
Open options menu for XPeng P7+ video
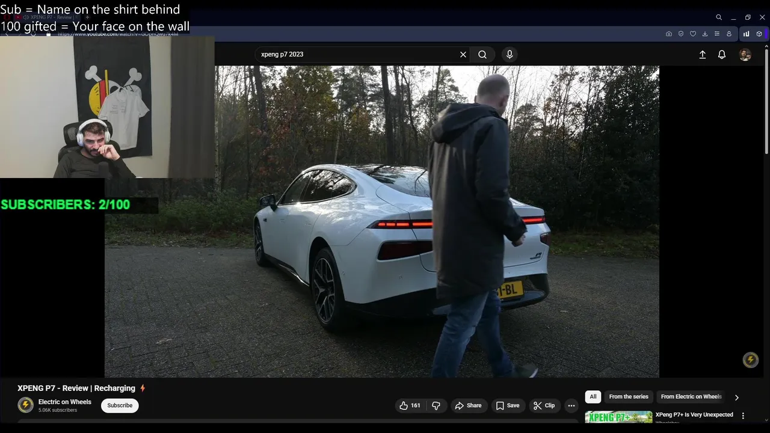click(743, 416)
